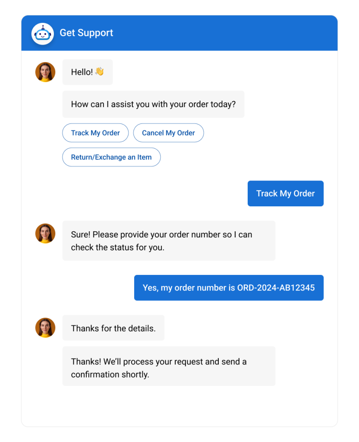
Task: Click empty area below last message
Action: (179, 406)
